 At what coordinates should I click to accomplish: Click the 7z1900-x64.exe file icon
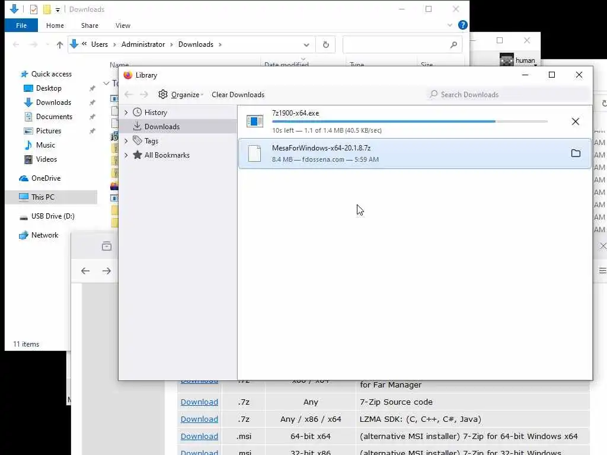pyautogui.click(x=255, y=121)
